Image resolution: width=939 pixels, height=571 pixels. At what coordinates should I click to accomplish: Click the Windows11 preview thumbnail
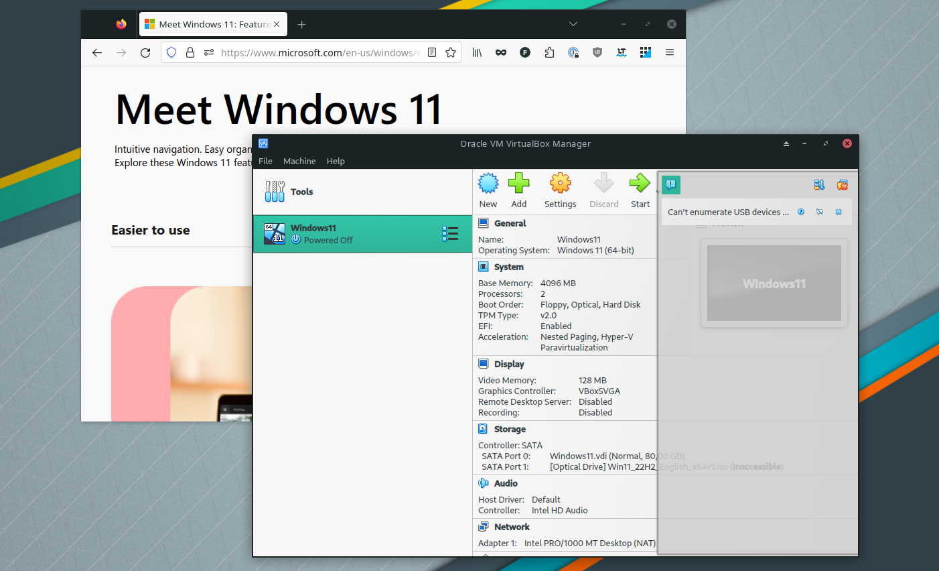coord(774,283)
